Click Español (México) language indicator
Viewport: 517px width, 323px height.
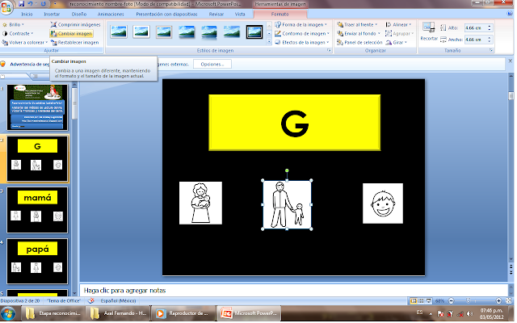coord(118,301)
